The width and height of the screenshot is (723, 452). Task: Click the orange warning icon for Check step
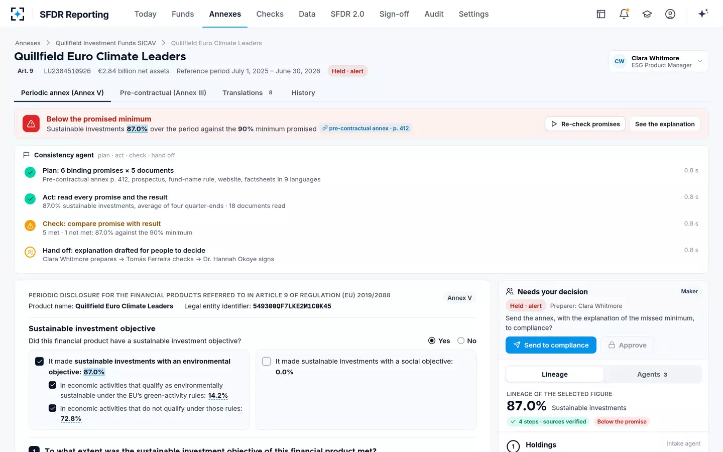30,225
